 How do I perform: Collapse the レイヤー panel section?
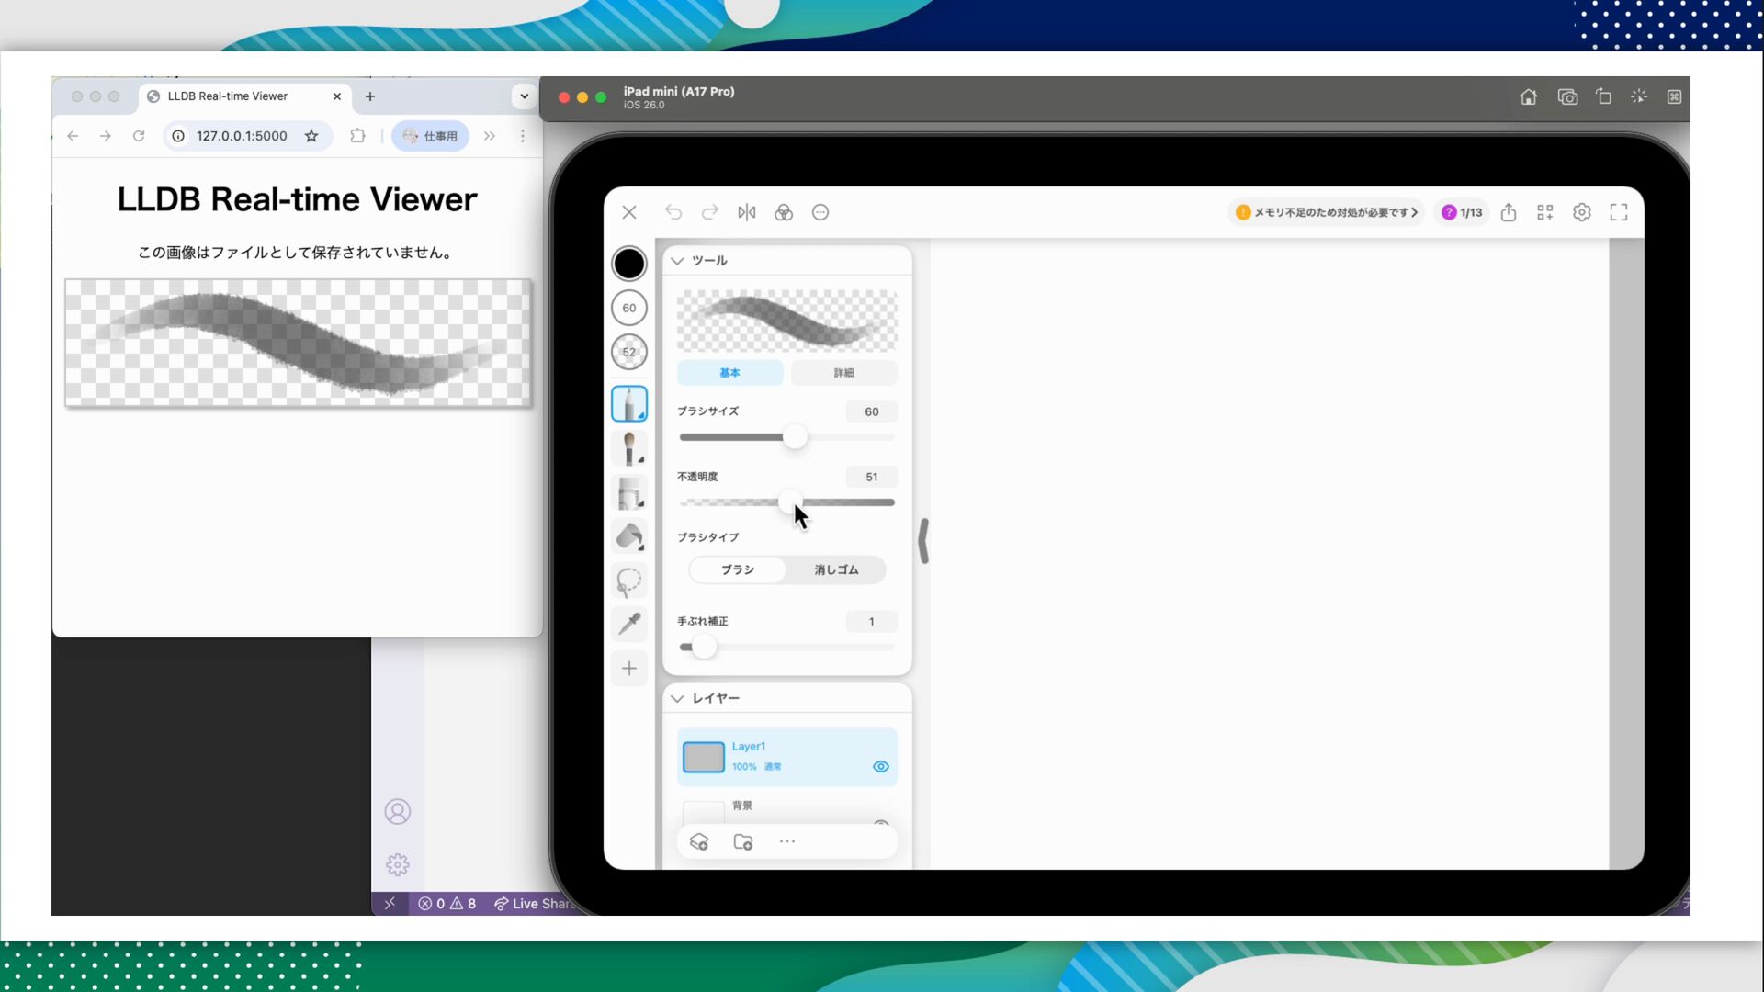(677, 698)
